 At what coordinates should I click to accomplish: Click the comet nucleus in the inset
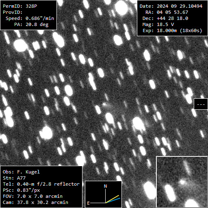pyautogui.click(x=182, y=182)
